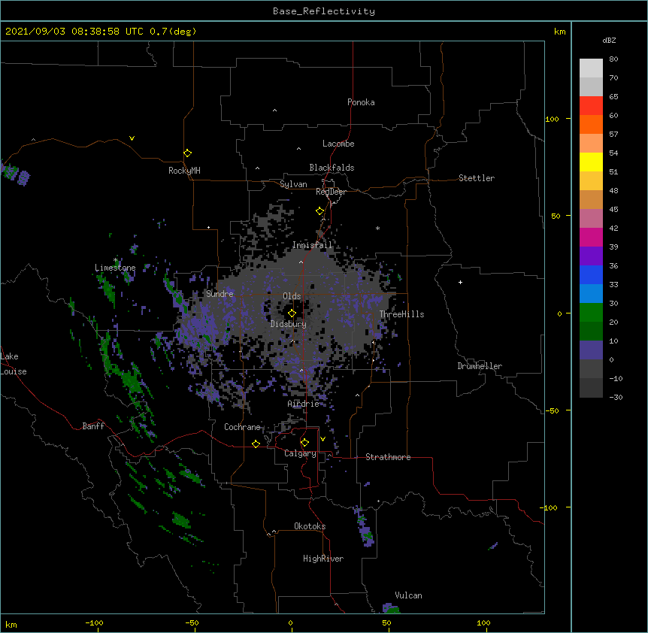The image size is (648, 633).
Task: Click the Drumheller city label
Action: 480,366
